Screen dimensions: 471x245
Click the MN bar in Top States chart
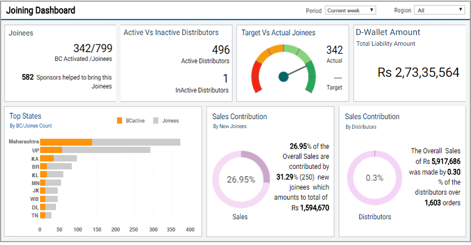(x=50, y=183)
